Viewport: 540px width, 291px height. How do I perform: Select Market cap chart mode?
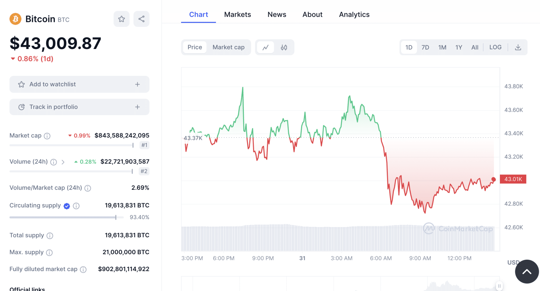229,47
